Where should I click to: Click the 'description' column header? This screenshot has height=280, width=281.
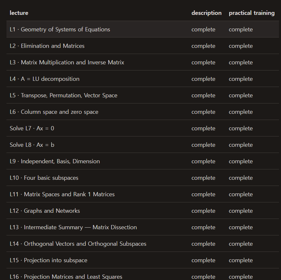(x=206, y=13)
